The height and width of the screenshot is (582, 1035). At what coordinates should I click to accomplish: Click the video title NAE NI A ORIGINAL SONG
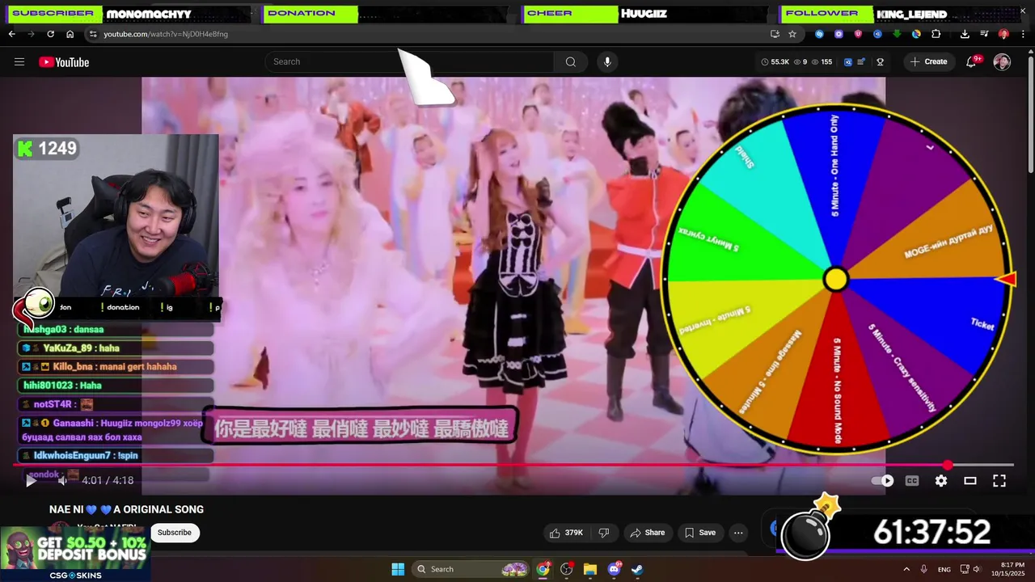coord(127,509)
